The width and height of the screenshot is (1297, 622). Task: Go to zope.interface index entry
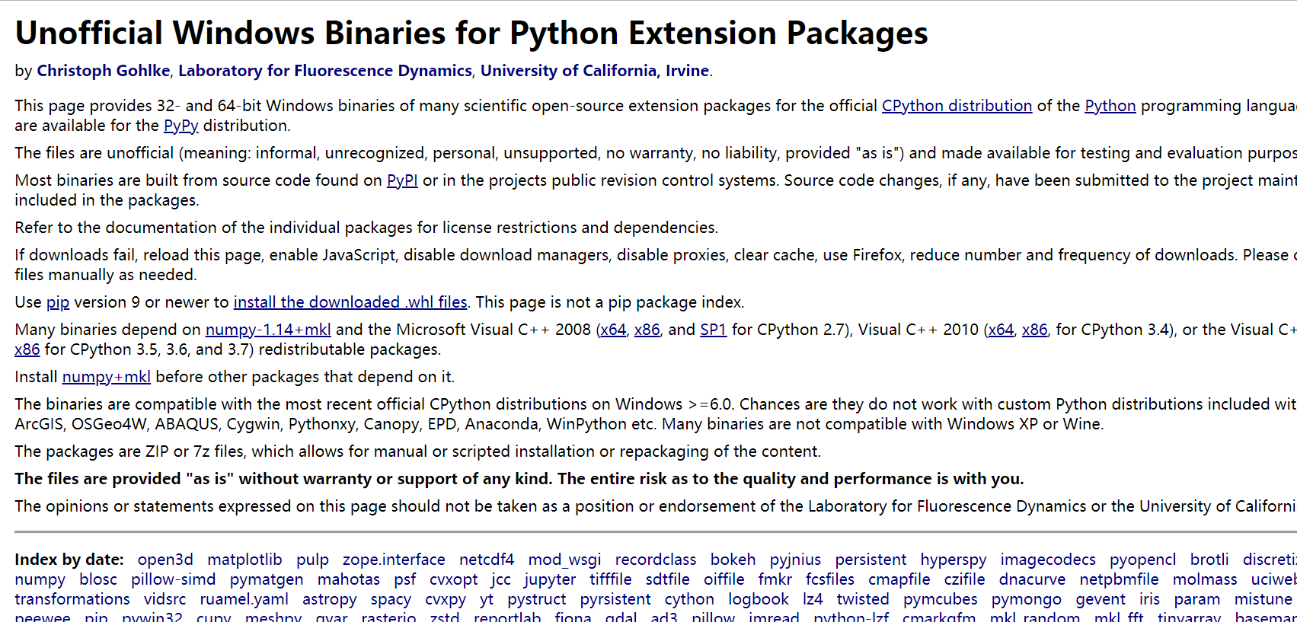(394, 560)
